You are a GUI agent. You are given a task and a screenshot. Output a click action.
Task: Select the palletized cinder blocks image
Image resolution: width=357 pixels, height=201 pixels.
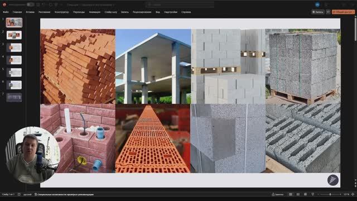303,66
